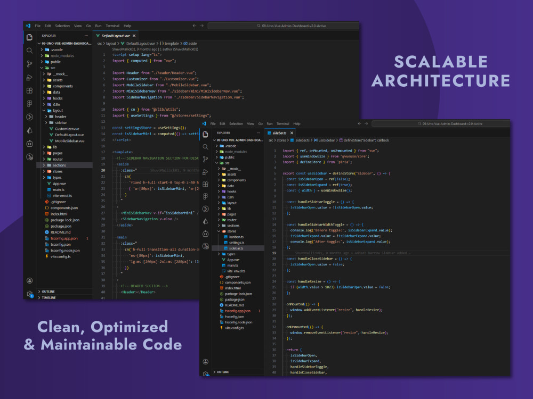Screen dimensions: 533x399
Task: Click the Figma icon in the back window activity bar
Action: click(x=29, y=104)
